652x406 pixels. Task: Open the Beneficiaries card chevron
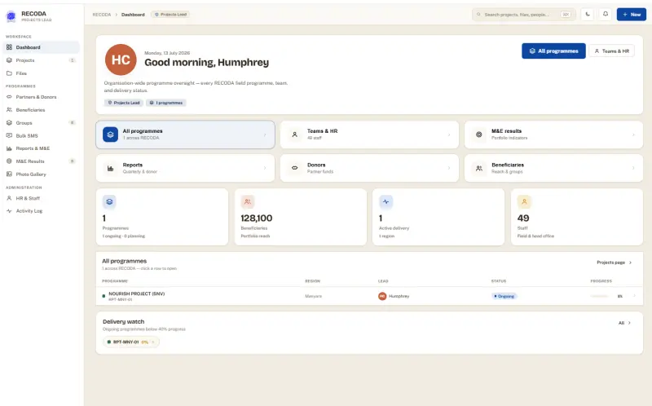coord(633,168)
